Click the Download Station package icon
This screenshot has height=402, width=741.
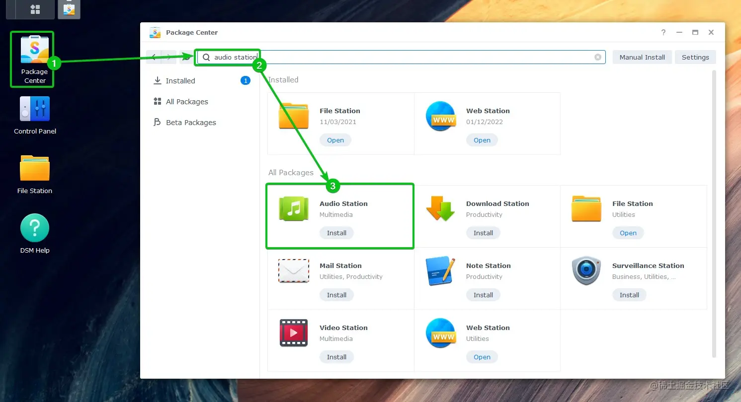pos(440,209)
